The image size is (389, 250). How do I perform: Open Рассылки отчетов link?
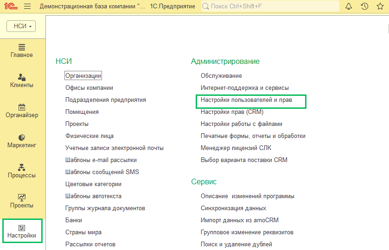[x=90, y=244]
